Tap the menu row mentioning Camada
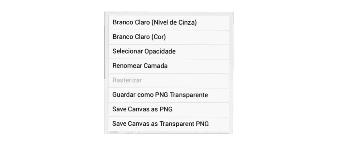The image size is (341, 147). tap(169, 66)
